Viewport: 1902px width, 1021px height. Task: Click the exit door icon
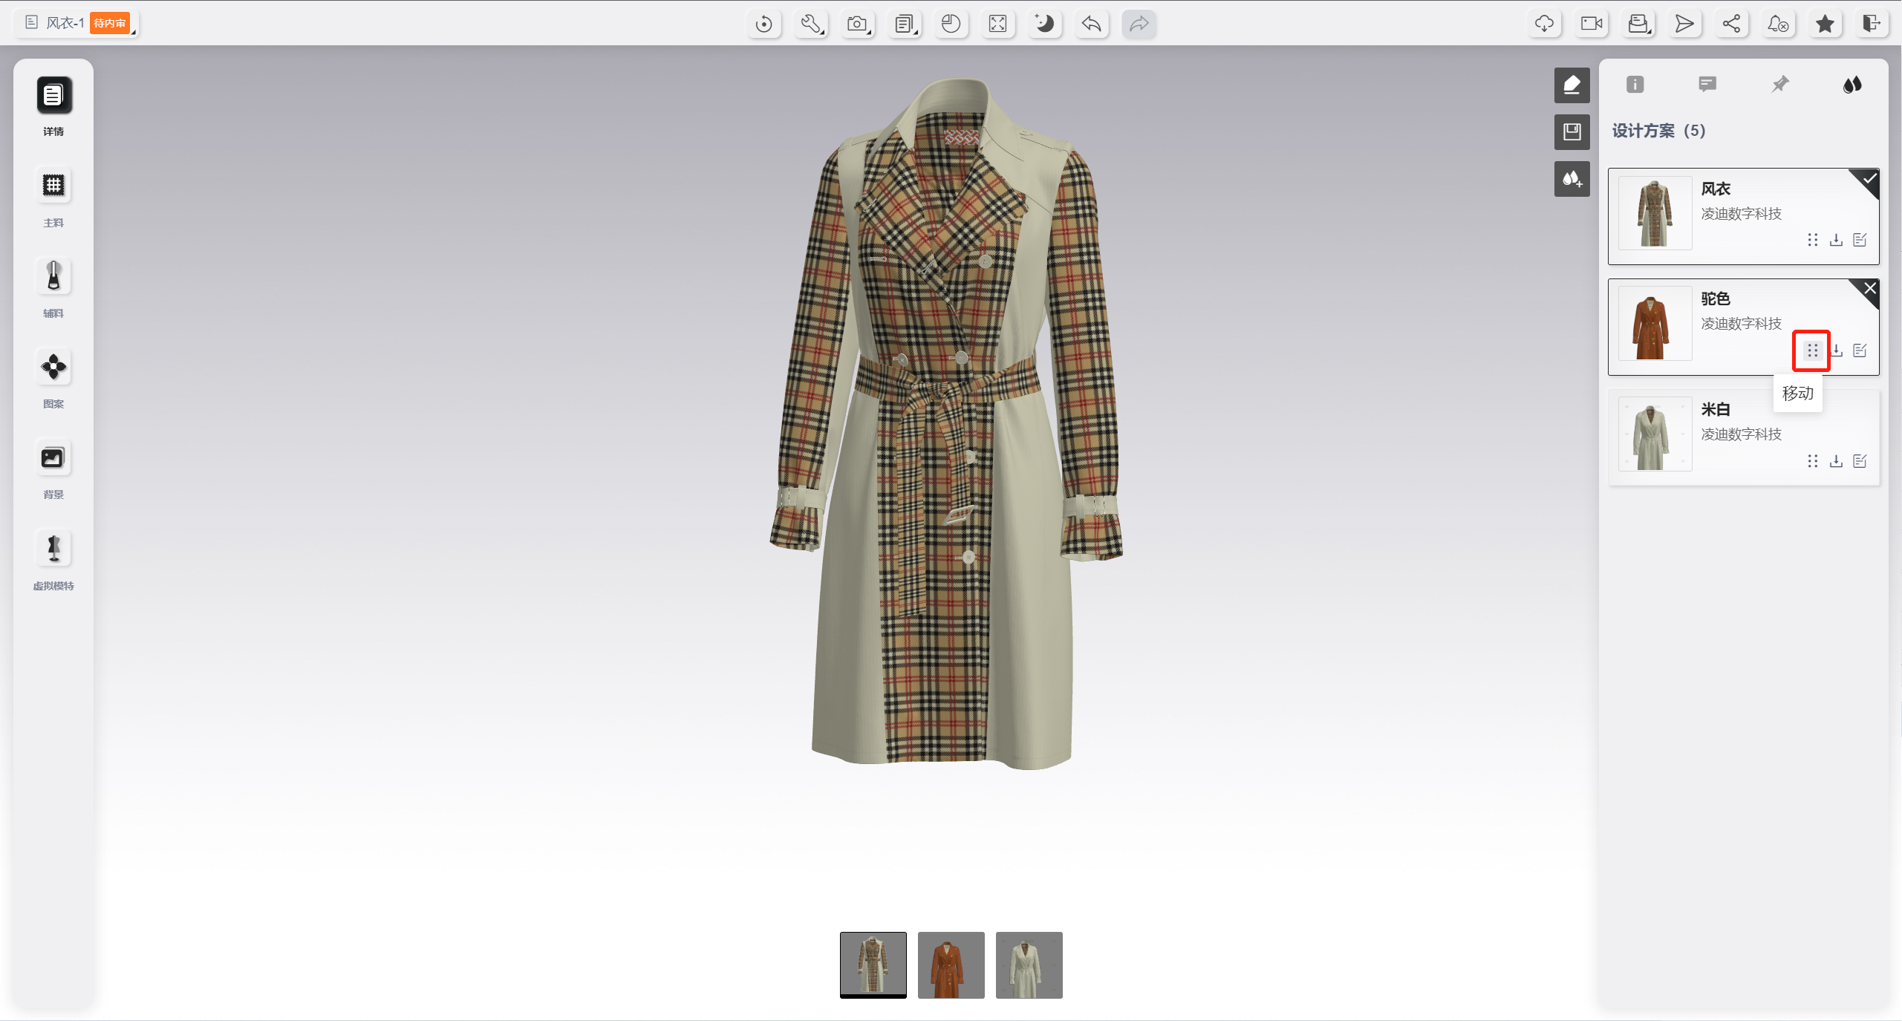pos(1872,24)
